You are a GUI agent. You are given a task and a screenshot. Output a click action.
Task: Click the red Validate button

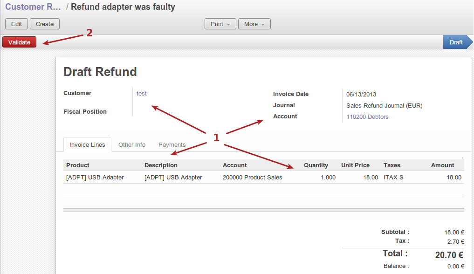(19, 42)
